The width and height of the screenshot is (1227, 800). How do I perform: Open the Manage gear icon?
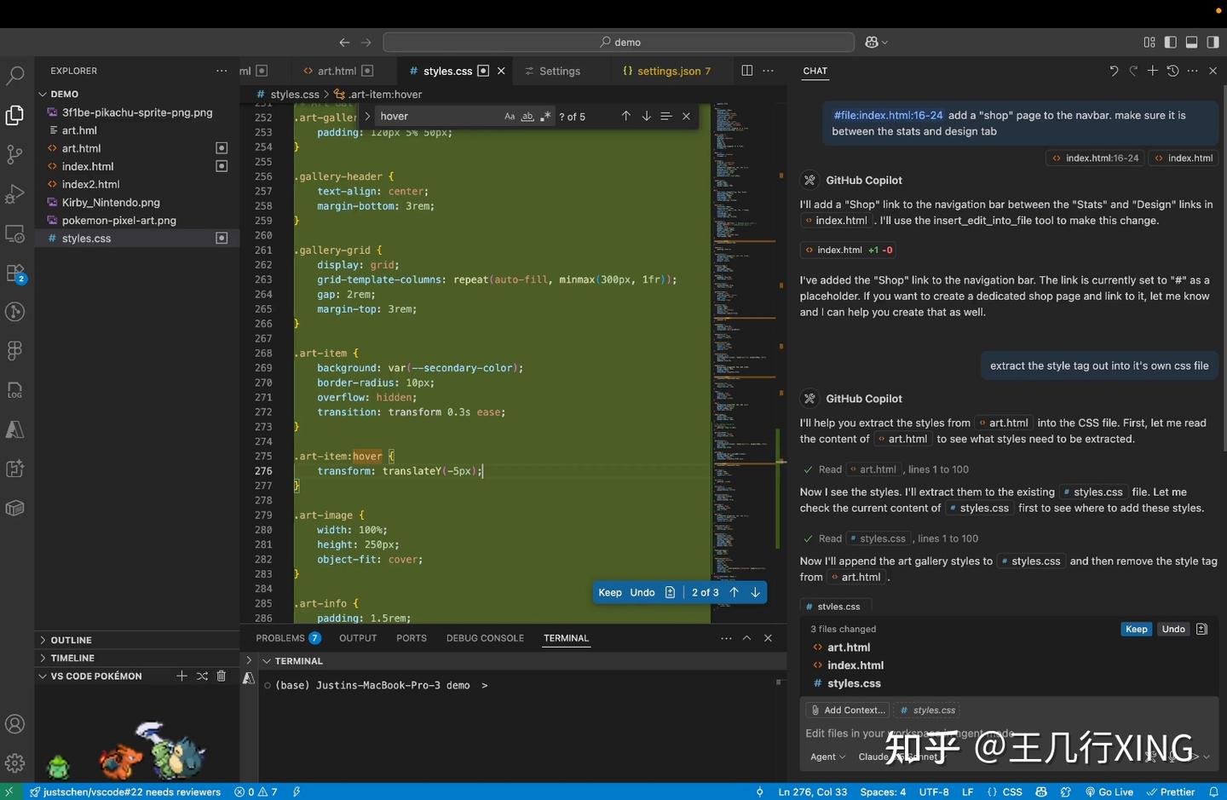[x=15, y=763]
